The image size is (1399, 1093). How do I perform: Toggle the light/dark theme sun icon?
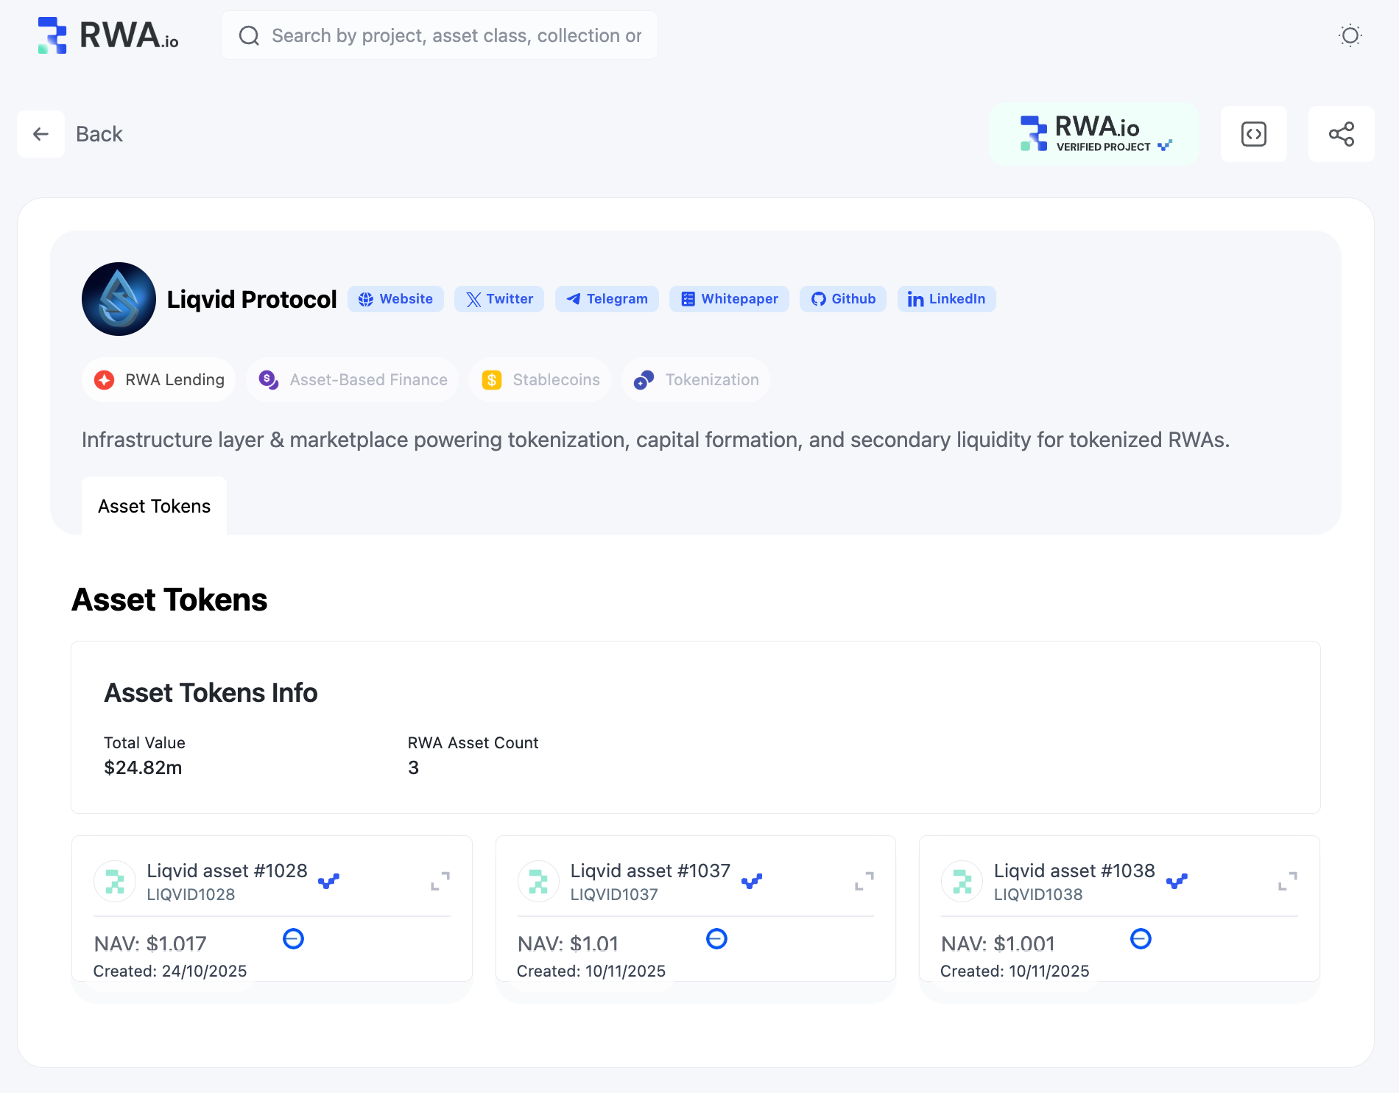(1350, 35)
